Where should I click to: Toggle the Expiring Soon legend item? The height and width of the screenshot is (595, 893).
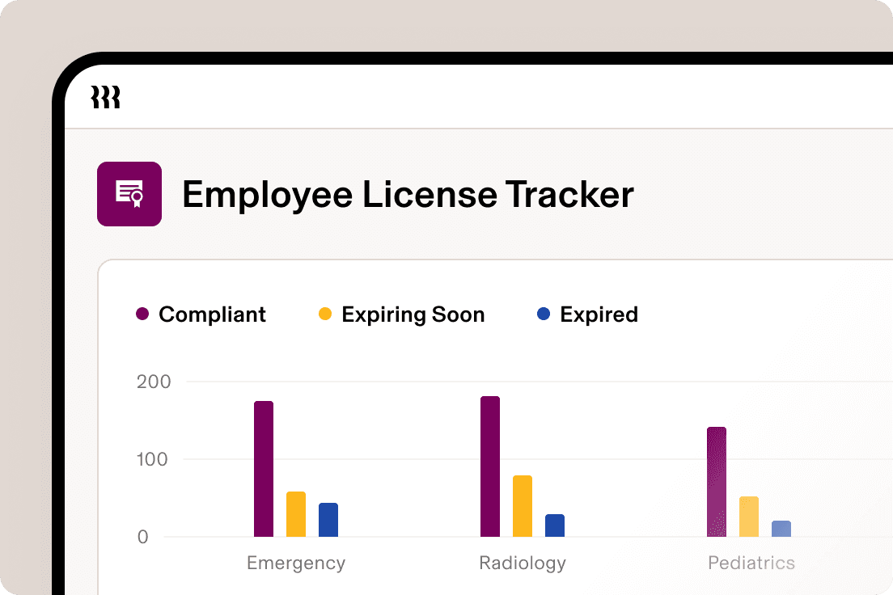401,314
